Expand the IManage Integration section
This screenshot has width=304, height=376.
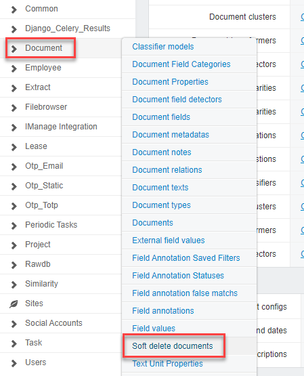tap(61, 127)
